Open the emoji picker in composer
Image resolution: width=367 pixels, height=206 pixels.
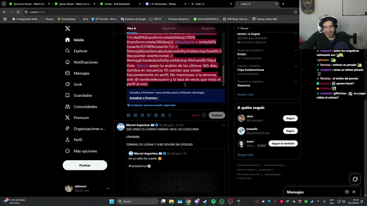point(156,115)
